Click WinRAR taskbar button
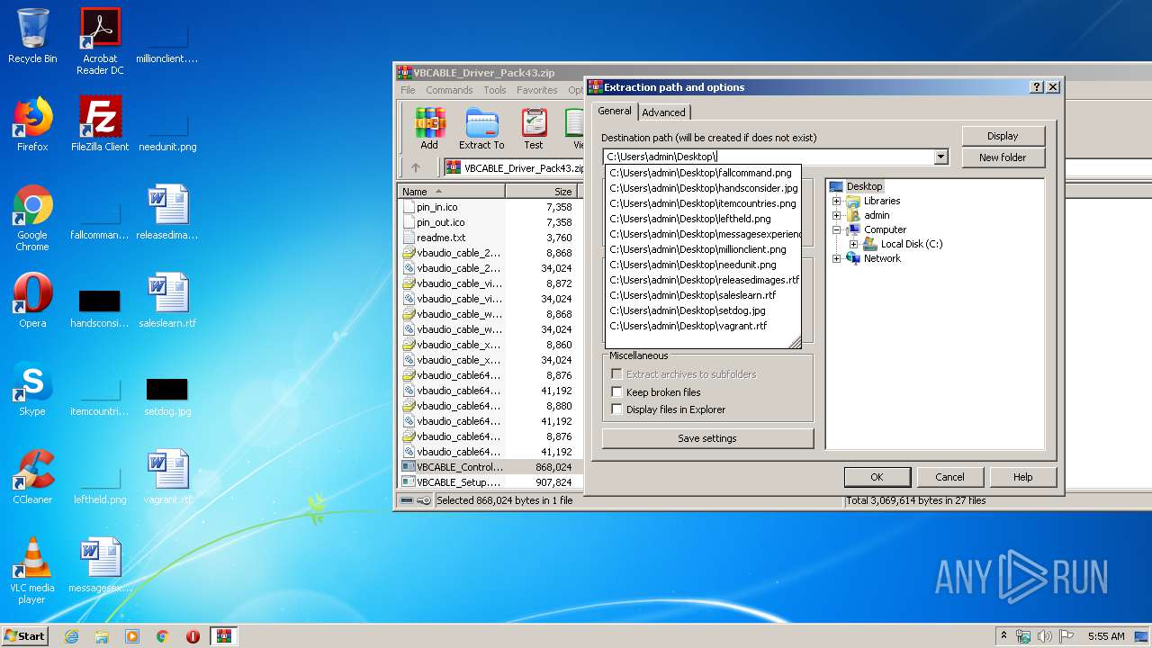Screen dimensions: 1152x648 pyautogui.click(x=223, y=636)
